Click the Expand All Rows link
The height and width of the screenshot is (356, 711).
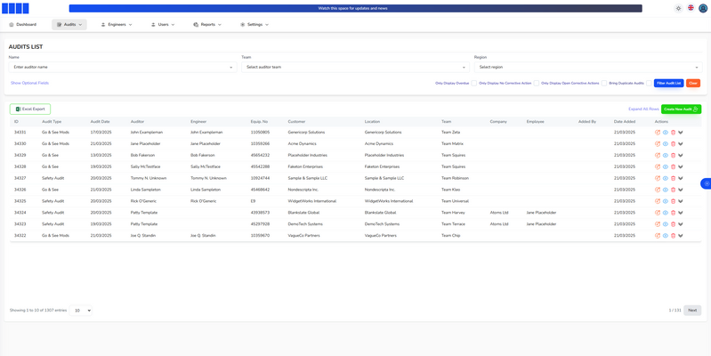coord(643,109)
